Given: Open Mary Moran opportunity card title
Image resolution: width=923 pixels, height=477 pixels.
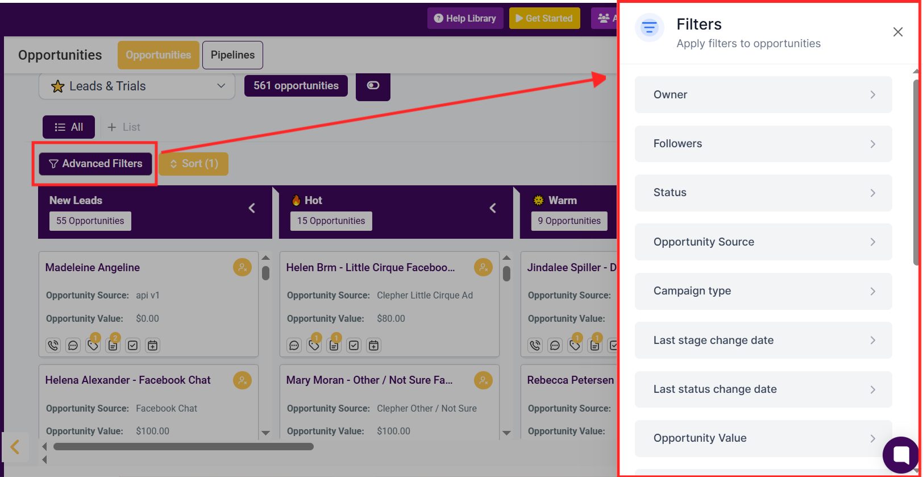Looking at the screenshot, I should tap(369, 380).
